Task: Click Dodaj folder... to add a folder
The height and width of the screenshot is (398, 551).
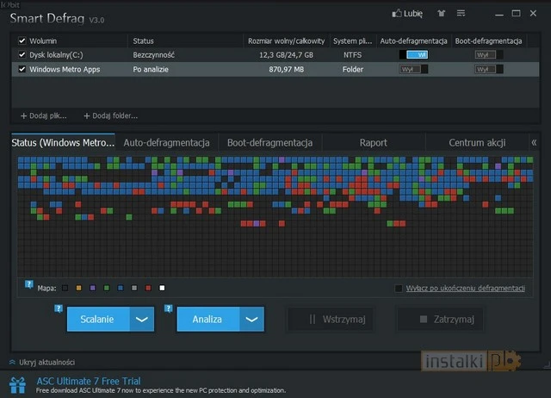Action: (111, 115)
